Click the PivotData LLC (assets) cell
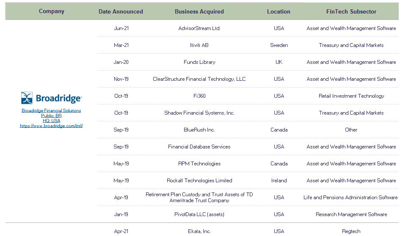Image resolution: width=411 pixels, height=236 pixels. (199, 214)
